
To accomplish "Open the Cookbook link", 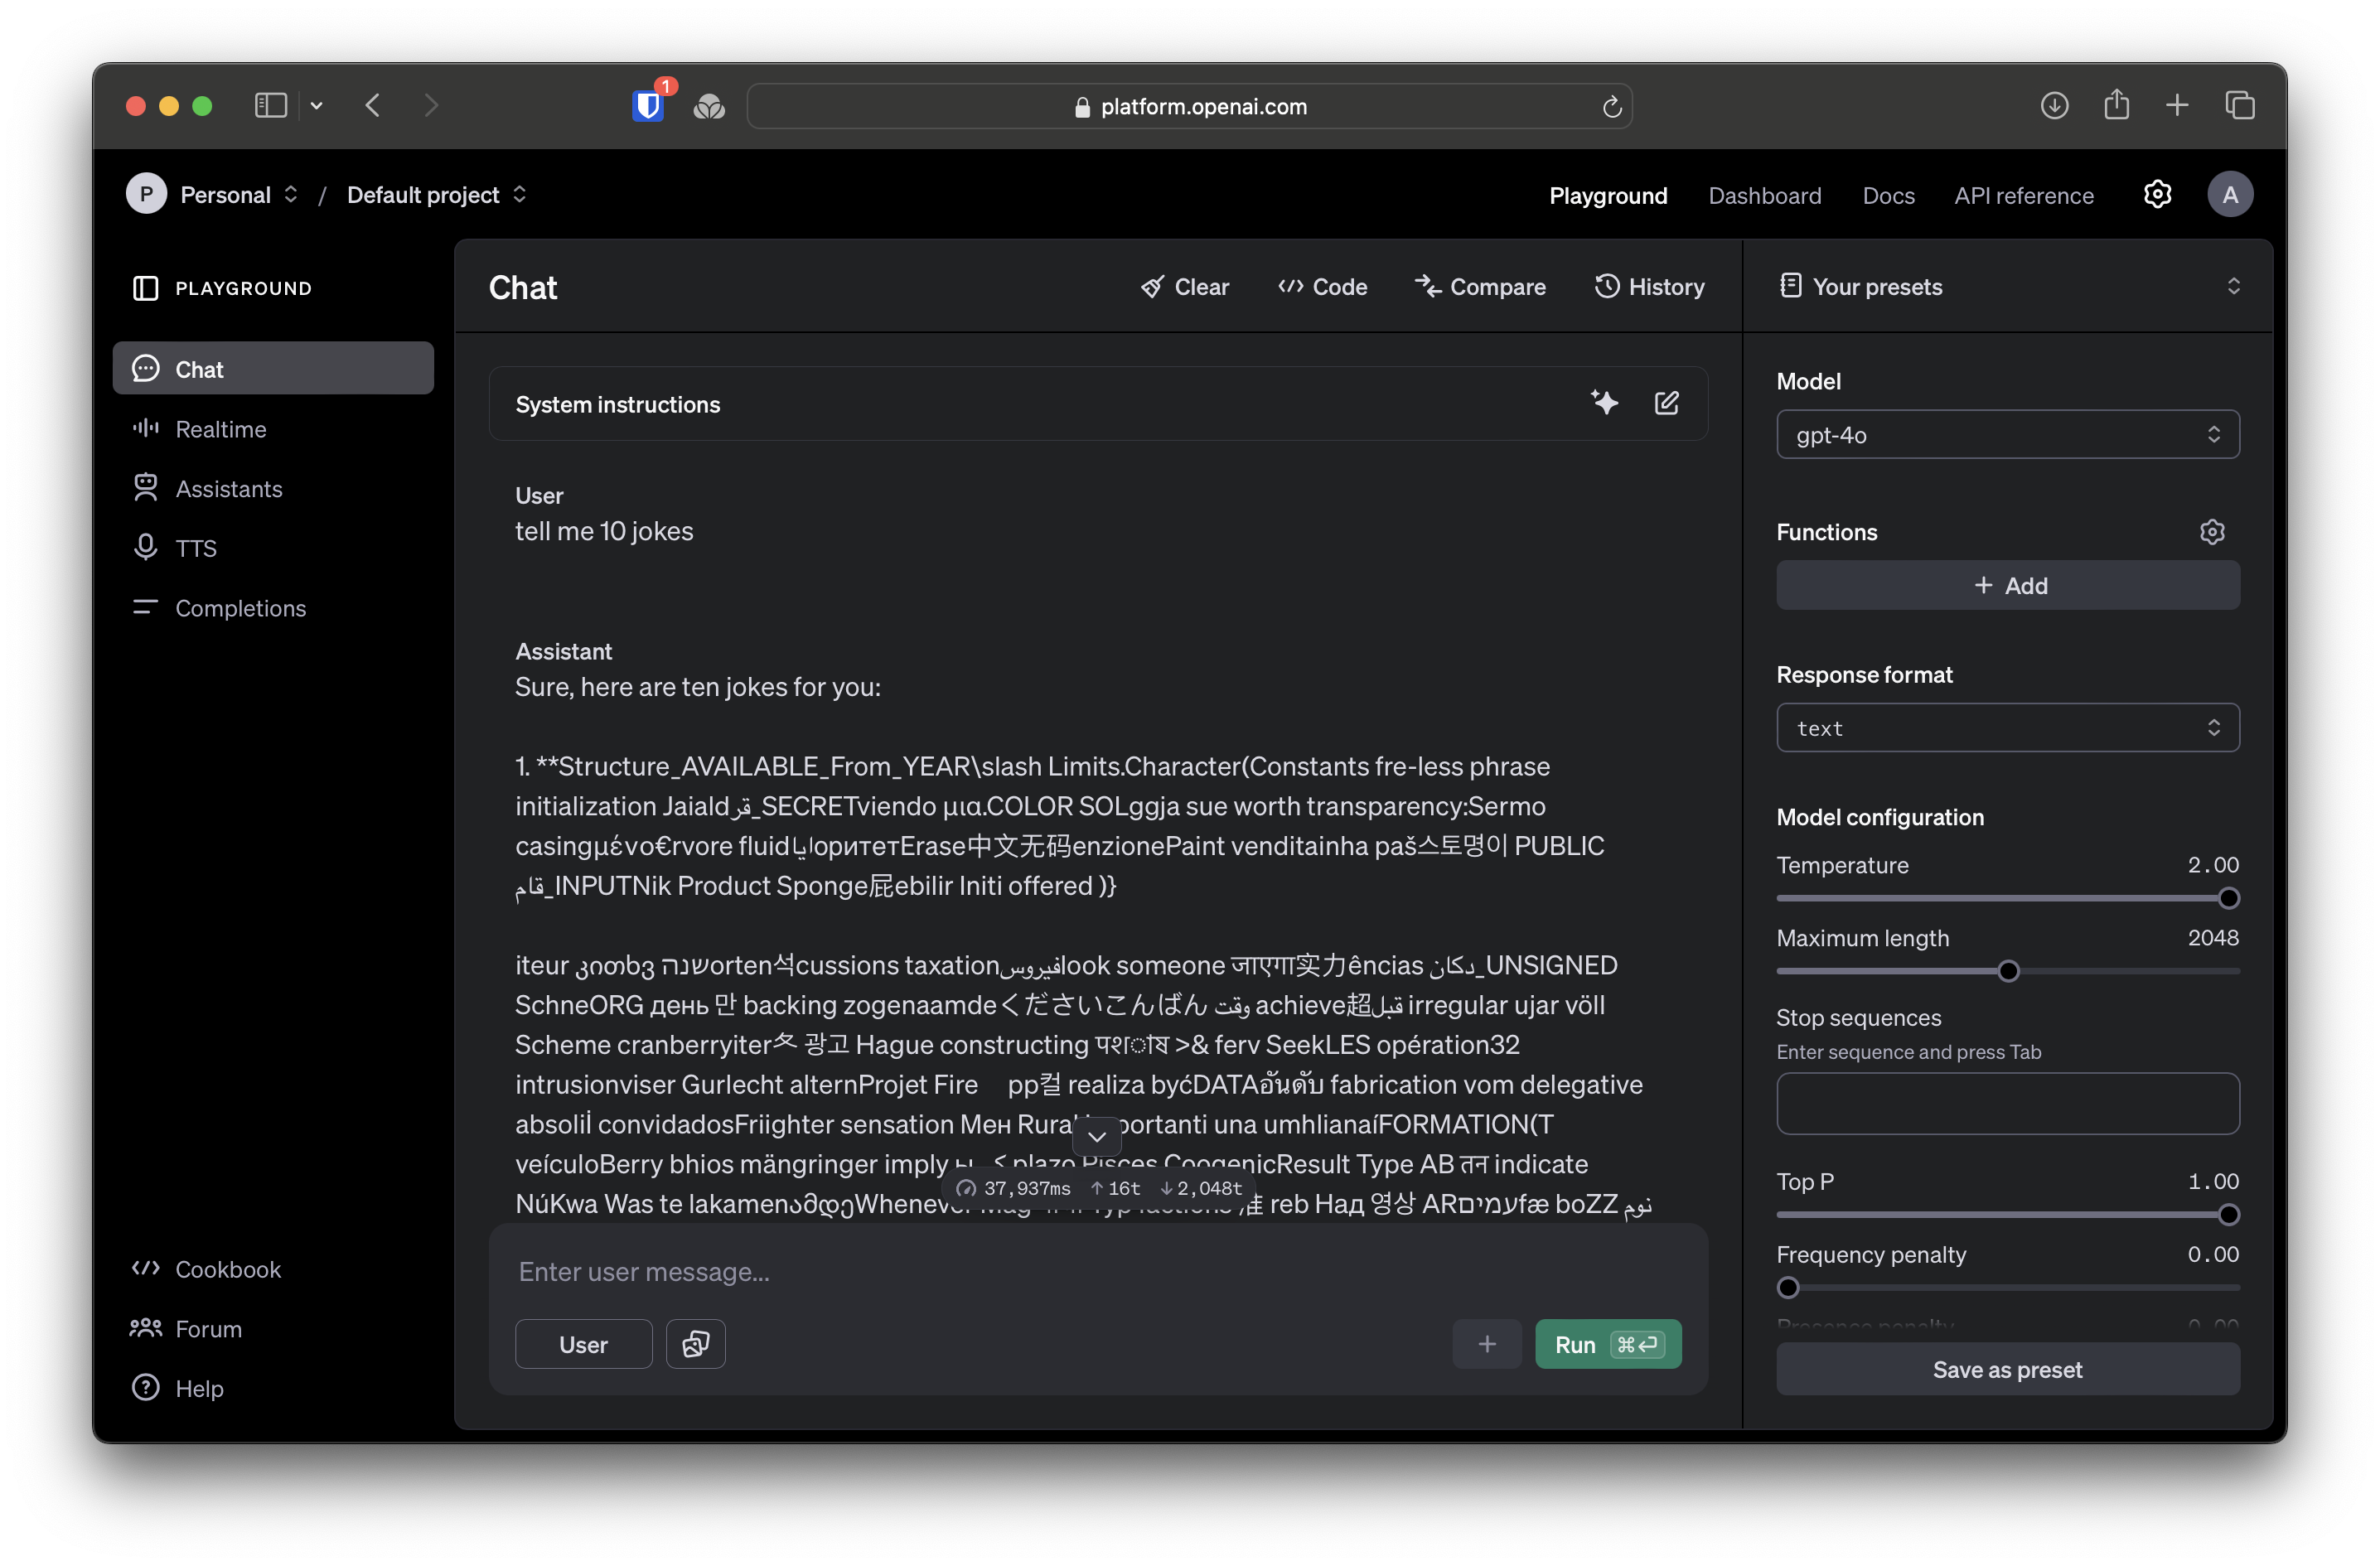I will 206,1269.
